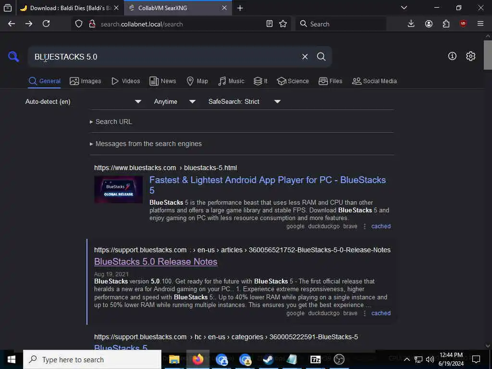
Task: Click the browser Search box in toolbar
Action: click(x=341, y=24)
